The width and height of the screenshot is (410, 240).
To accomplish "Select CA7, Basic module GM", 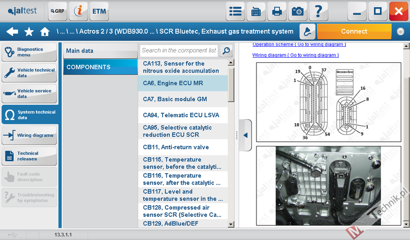I will click(x=183, y=99).
